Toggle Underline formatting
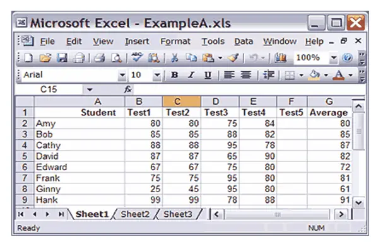The image size is (371, 242). pos(208,75)
